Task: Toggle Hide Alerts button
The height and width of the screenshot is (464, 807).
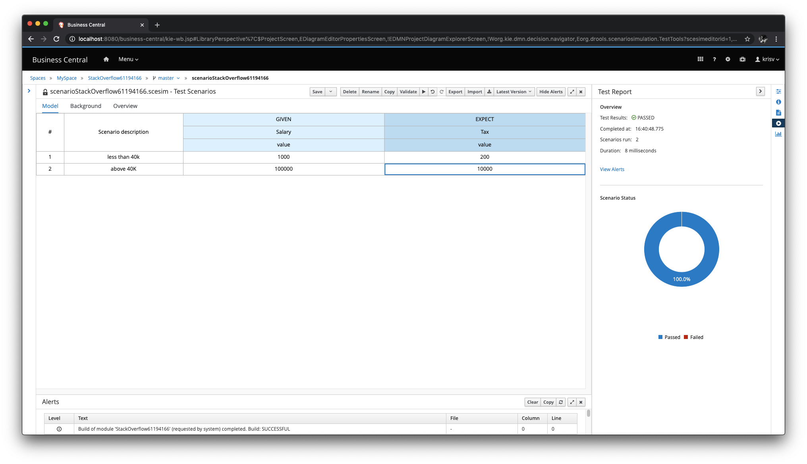Action: click(x=551, y=92)
